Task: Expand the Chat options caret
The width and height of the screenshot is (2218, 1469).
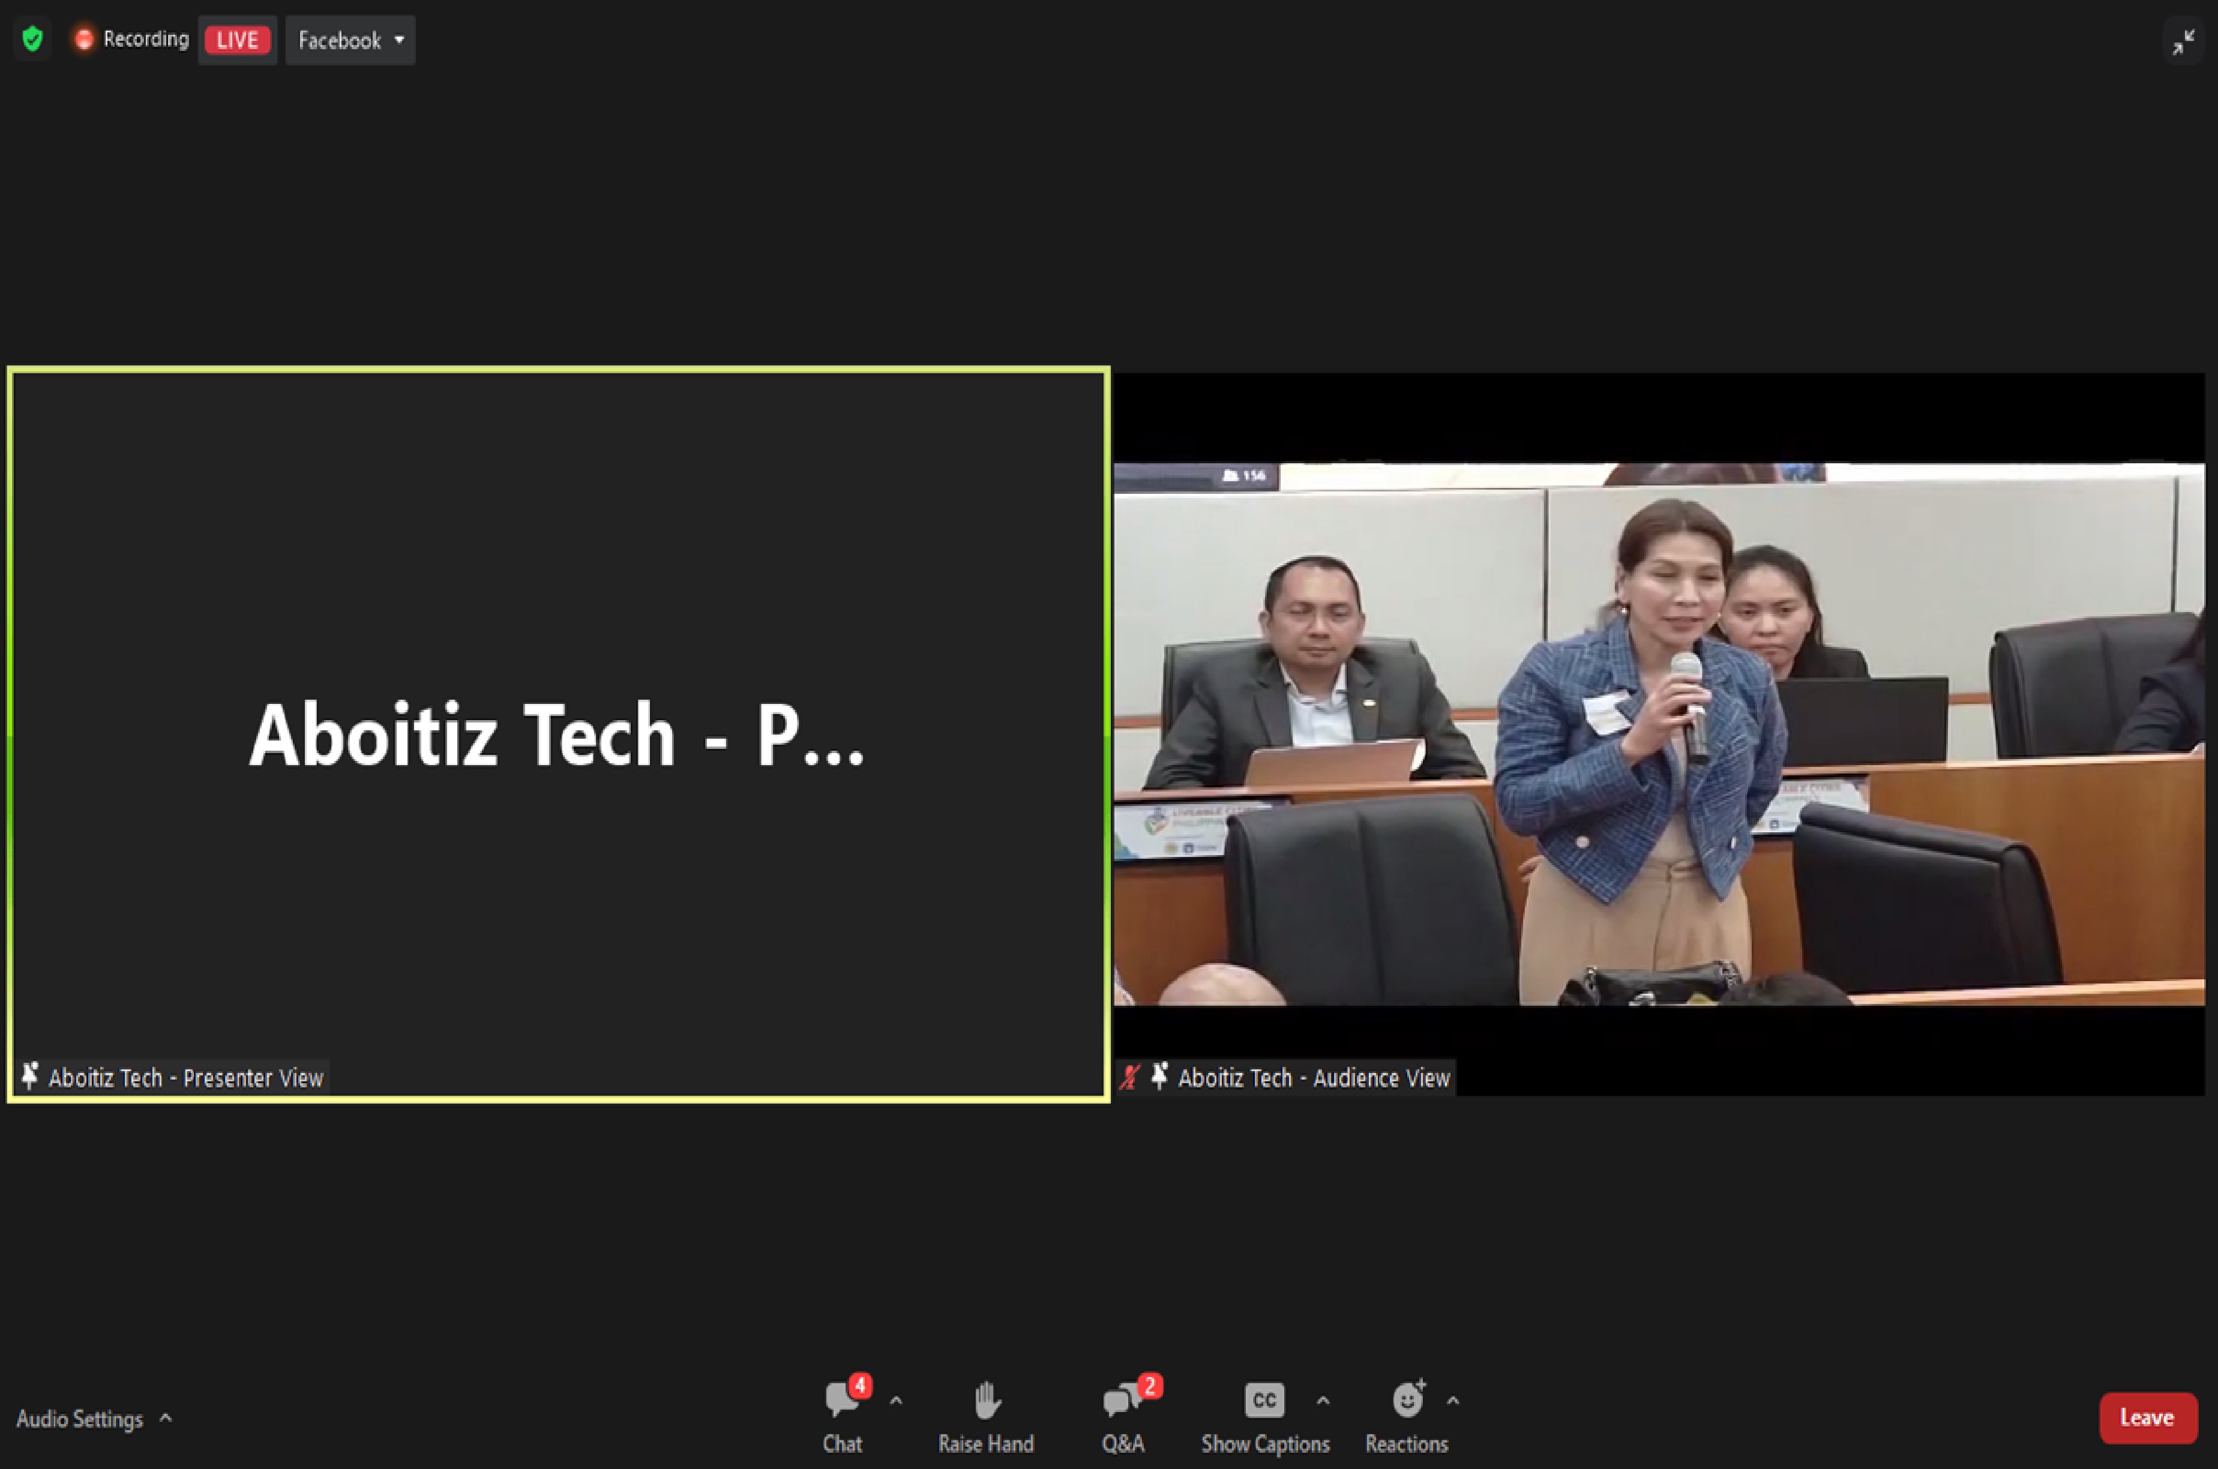Action: click(897, 1402)
